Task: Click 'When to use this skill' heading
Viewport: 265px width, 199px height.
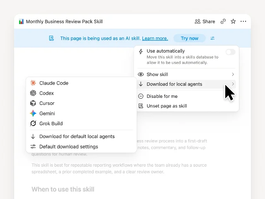Action: click(x=63, y=189)
